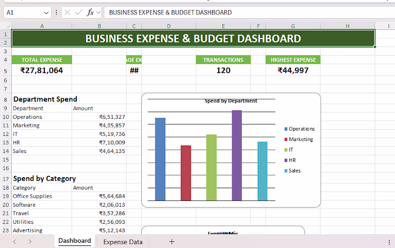Add a new sheet with plus button

click(x=172, y=242)
